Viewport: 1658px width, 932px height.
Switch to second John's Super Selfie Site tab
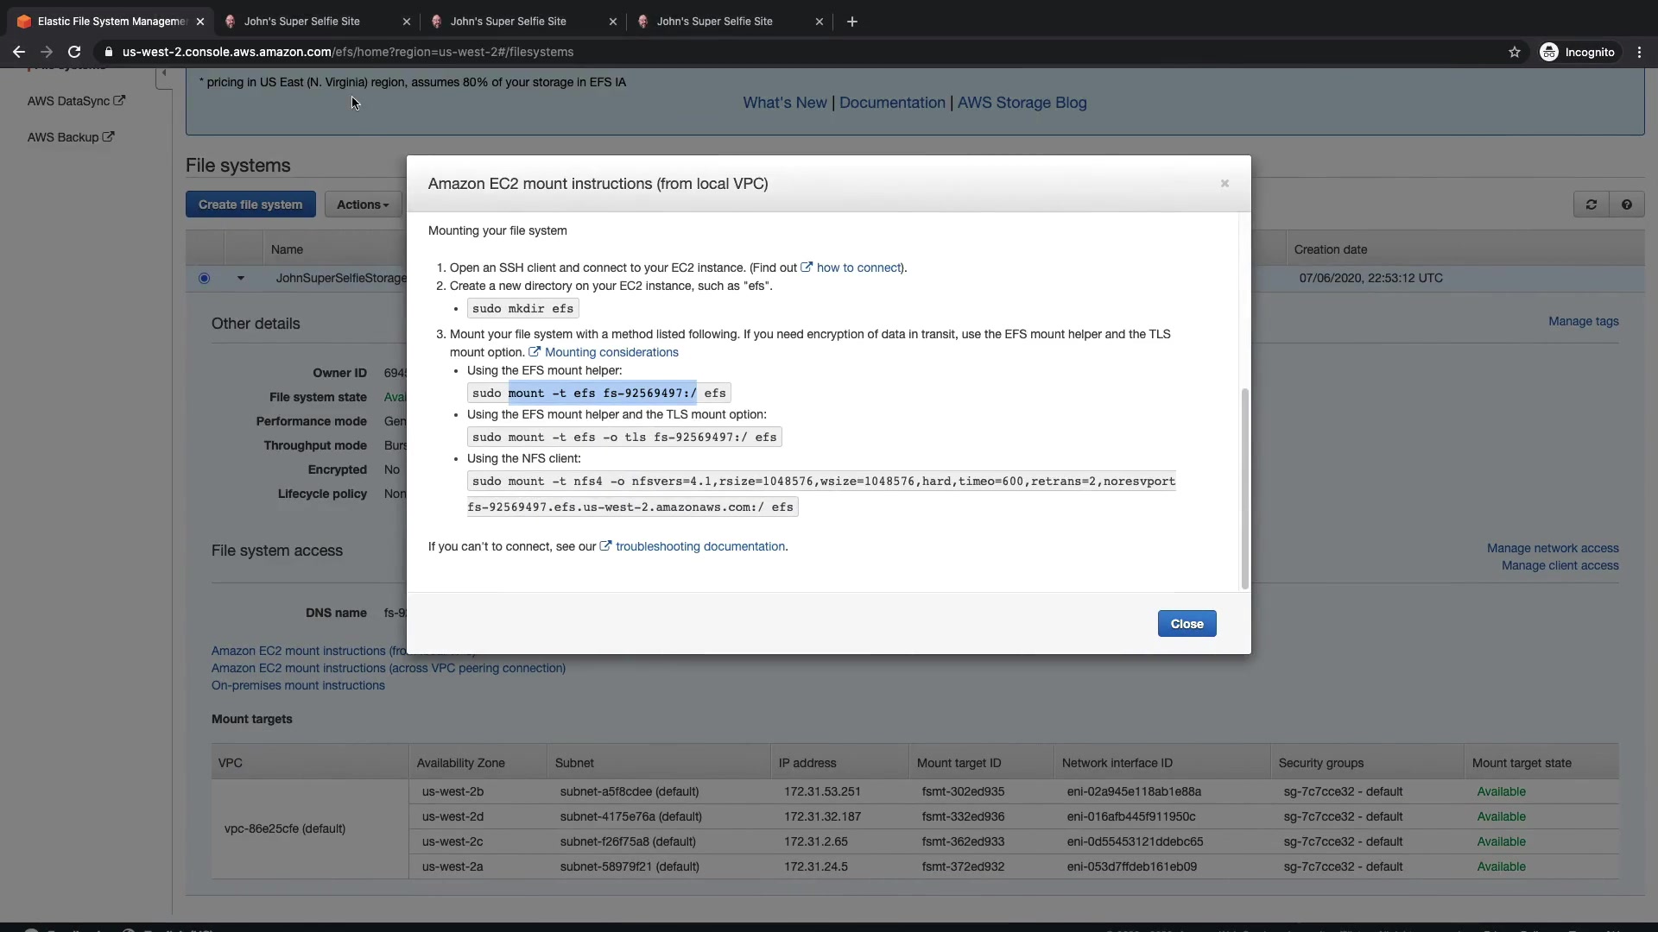tap(508, 22)
